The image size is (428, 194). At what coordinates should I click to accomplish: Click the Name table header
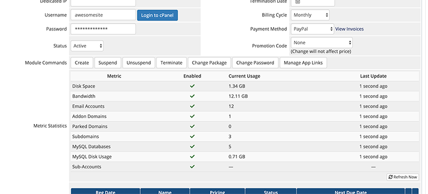tap(165, 191)
